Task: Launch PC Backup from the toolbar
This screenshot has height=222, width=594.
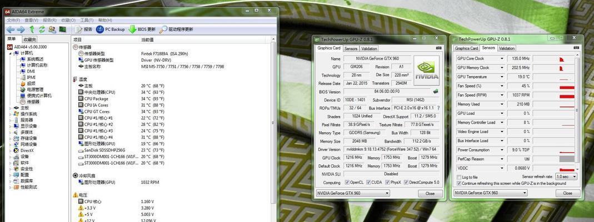Action: click(x=110, y=29)
